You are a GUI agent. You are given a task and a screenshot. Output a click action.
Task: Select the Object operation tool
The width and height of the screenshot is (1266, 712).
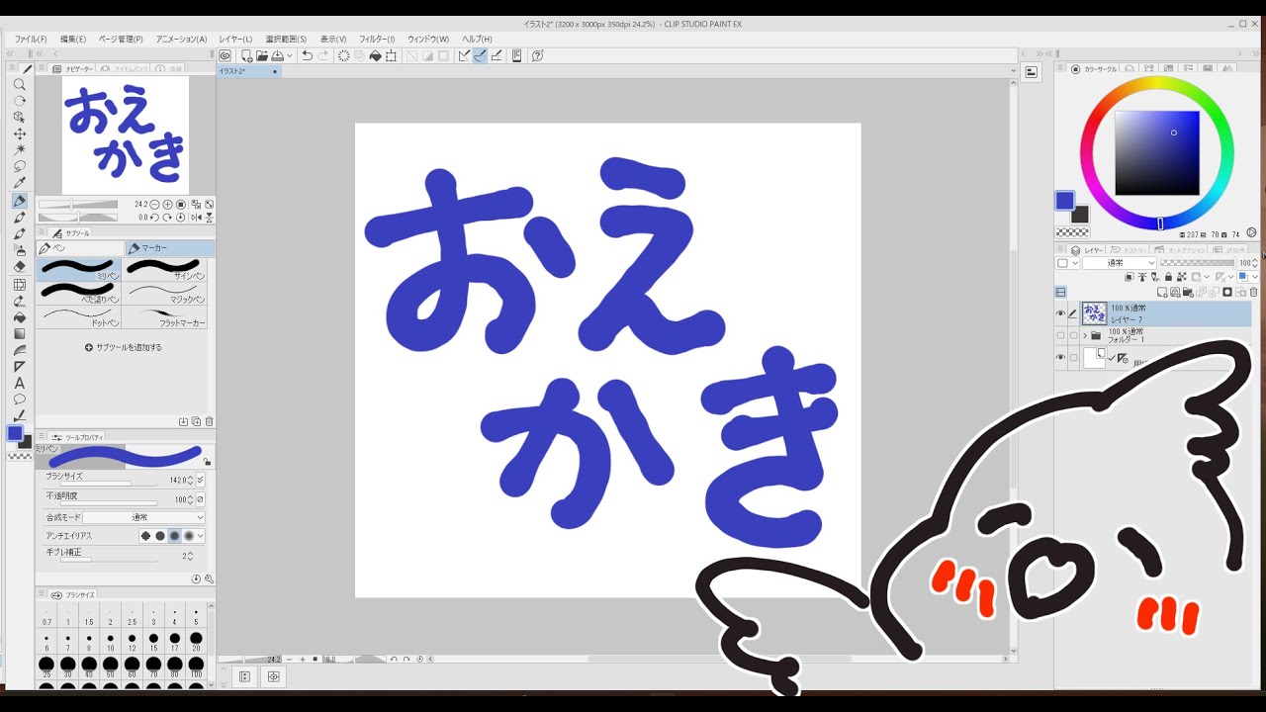click(19, 117)
